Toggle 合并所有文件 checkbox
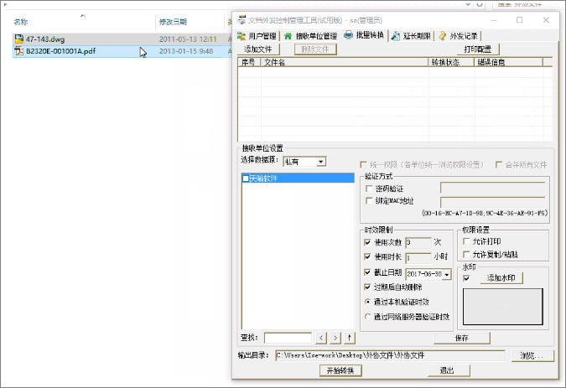Image resolution: width=566 pixels, height=388 pixels. click(498, 165)
